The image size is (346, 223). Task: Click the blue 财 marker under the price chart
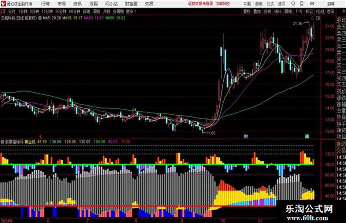(246, 136)
